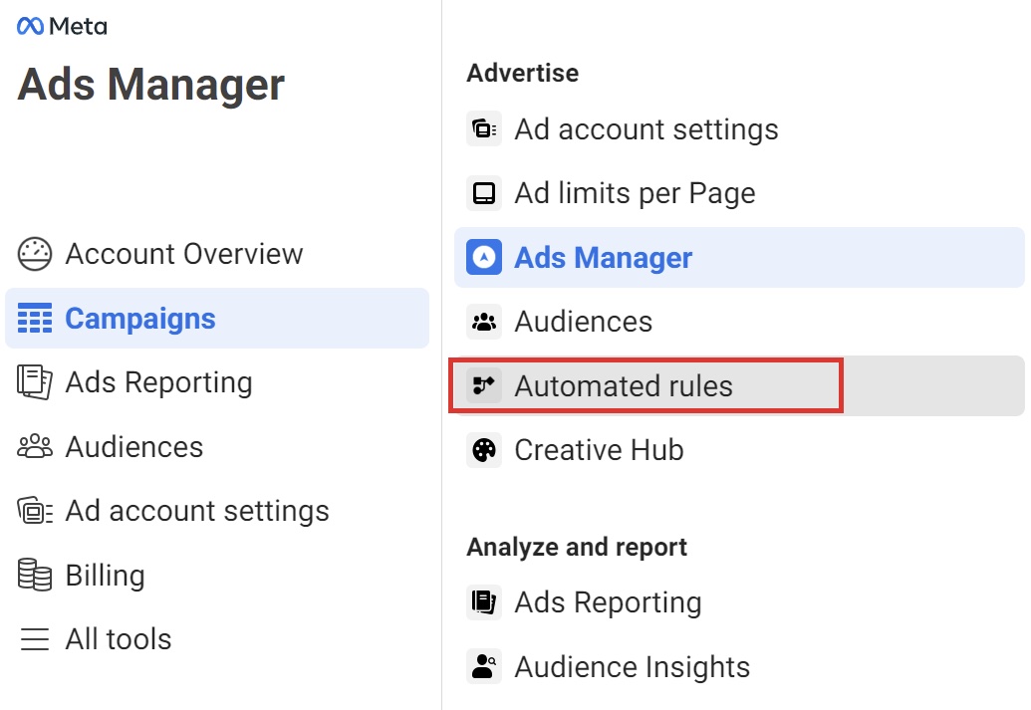Click the blue Ads Manager compass icon
The image size is (1031, 710).
484,257
